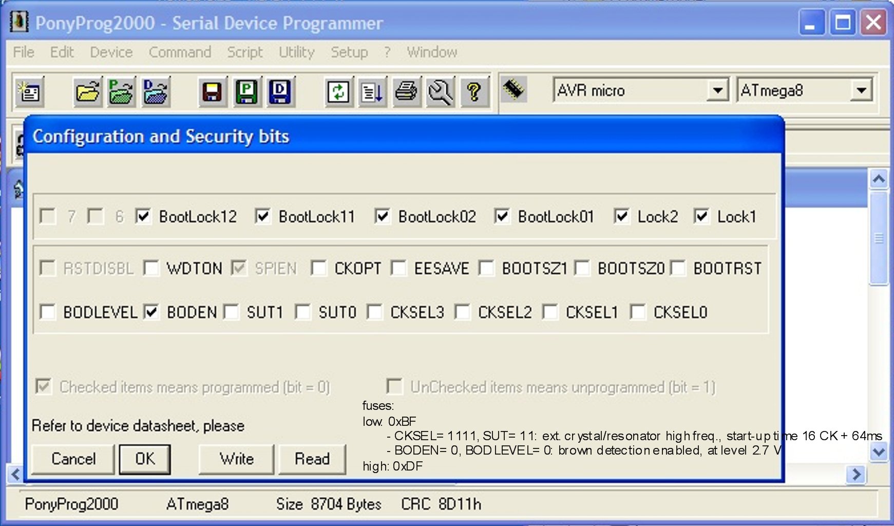Open device file with yellow folder icon
This screenshot has height=526, width=894.
(88, 92)
